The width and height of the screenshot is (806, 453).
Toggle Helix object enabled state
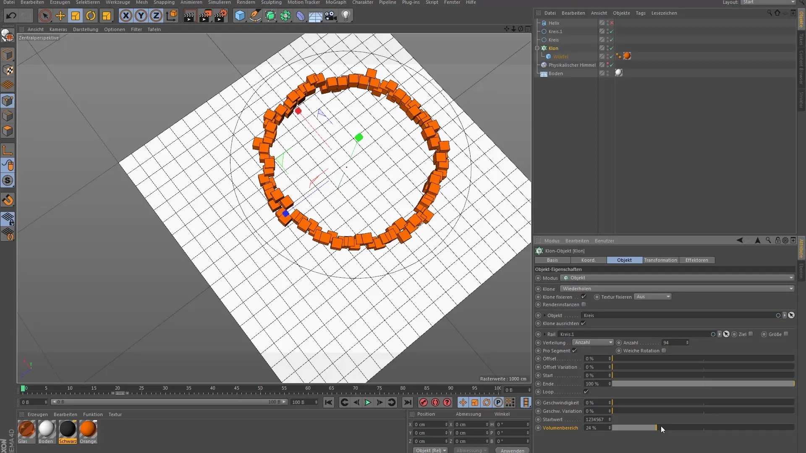(612, 23)
